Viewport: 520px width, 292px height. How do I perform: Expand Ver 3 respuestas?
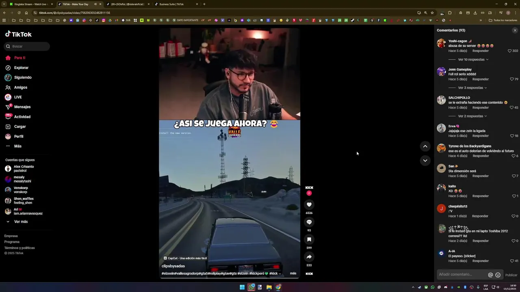[472, 88]
